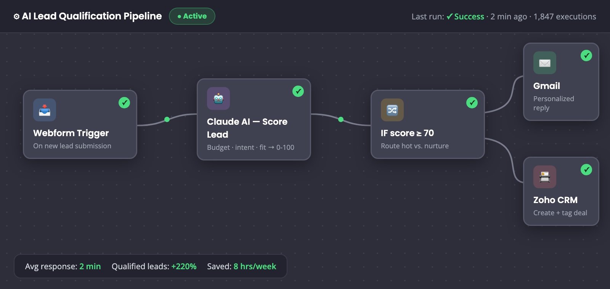Click the green checkmark on Claude AI node
The image size is (610, 289).
[x=298, y=91]
